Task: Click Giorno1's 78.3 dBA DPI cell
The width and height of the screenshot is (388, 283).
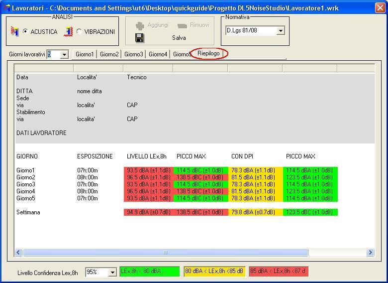Action: [x=255, y=170]
